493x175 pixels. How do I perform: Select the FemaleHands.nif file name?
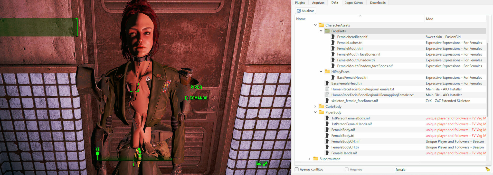344,153
